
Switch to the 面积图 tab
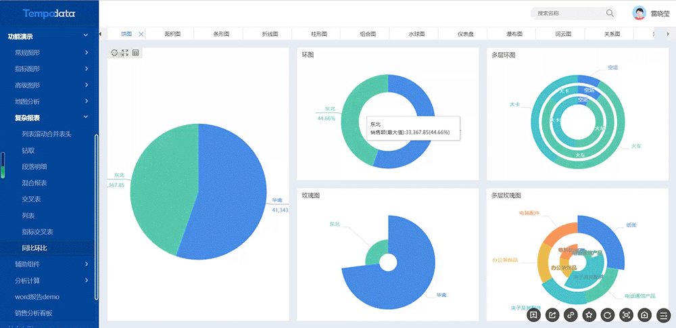click(172, 34)
